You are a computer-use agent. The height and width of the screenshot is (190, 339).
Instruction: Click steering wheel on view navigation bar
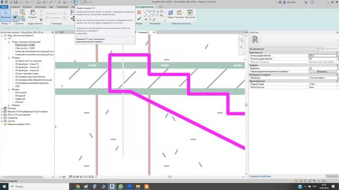click(x=242, y=40)
